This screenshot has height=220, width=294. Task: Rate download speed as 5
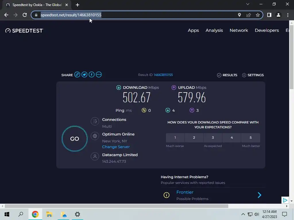[251, 138]
